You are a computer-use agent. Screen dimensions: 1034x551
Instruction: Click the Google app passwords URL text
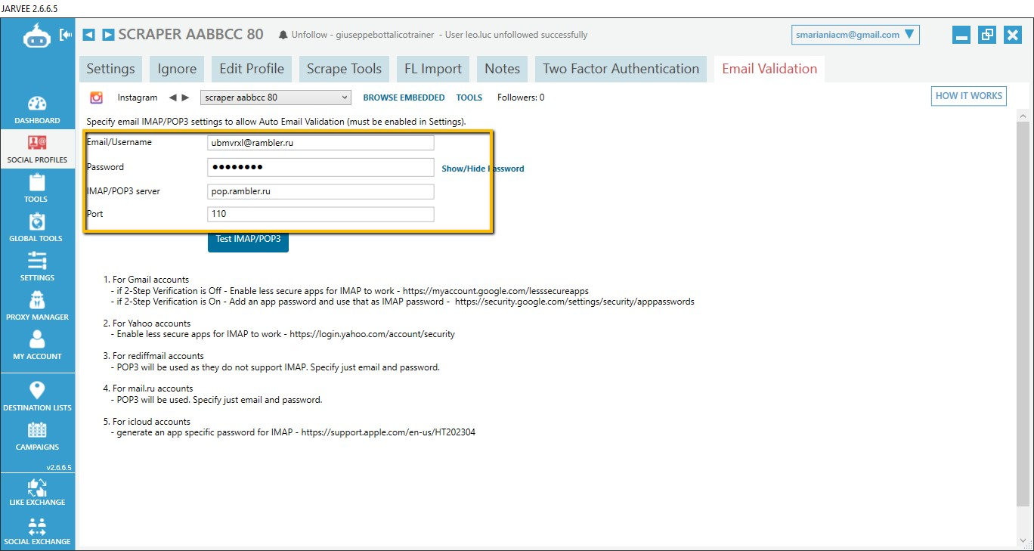[x=574, y=302]
